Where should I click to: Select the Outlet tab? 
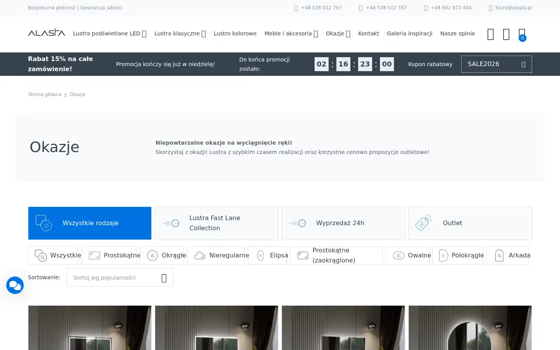[470, 223]
